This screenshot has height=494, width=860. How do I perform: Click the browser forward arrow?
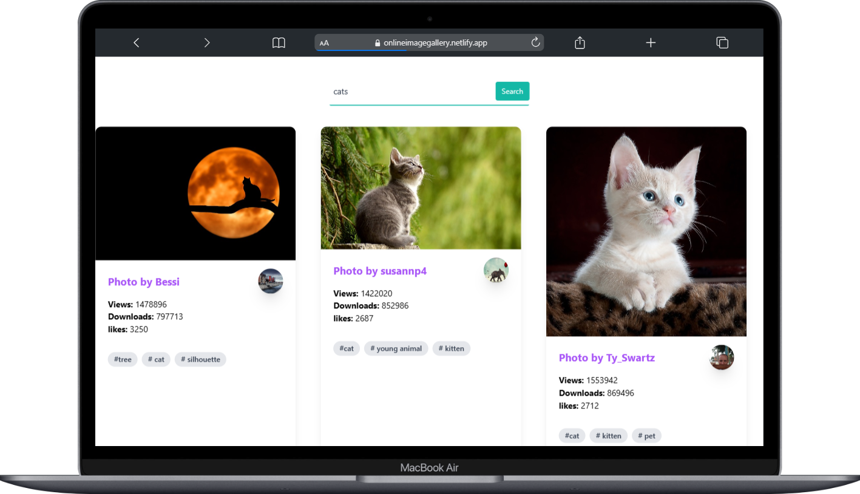point(207,42)
